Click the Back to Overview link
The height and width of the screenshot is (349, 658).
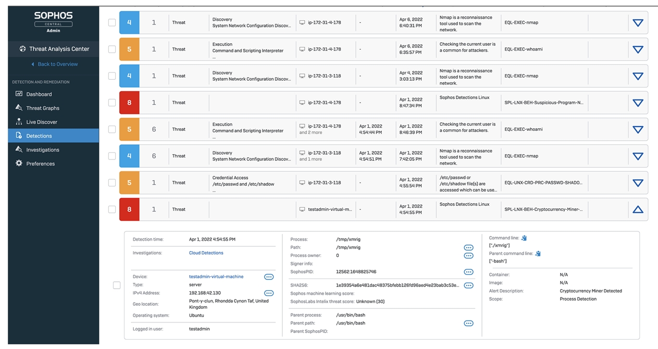click(x=55, y=64)
